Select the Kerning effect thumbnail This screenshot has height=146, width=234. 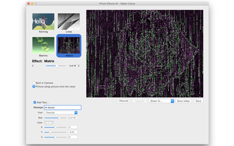tap(43, 22)
